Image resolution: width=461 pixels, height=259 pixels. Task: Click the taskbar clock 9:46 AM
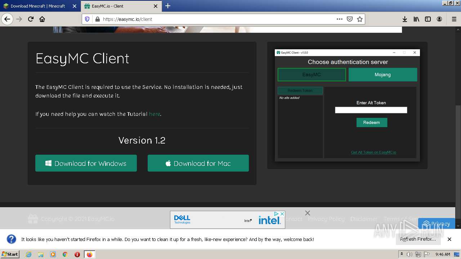point(443,254)
